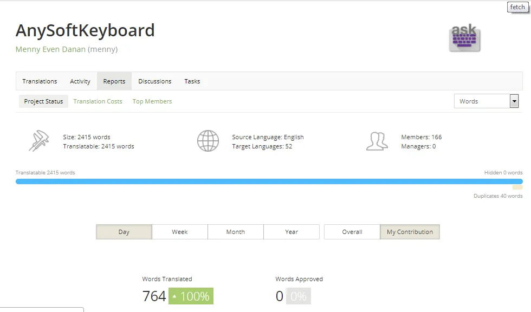This screenshot has width=531, height=312.
Task: Click 'Hidden 0 words' label
Action: [503, 173]
